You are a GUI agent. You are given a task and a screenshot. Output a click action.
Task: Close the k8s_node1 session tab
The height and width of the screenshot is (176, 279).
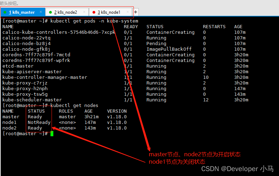[x=127, y=12]
